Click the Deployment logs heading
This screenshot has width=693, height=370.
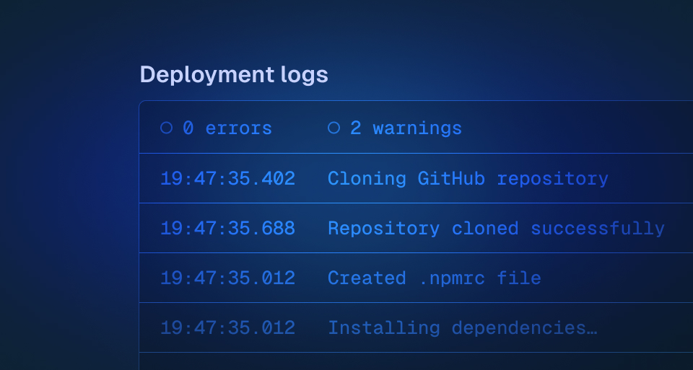pos(234,74)
